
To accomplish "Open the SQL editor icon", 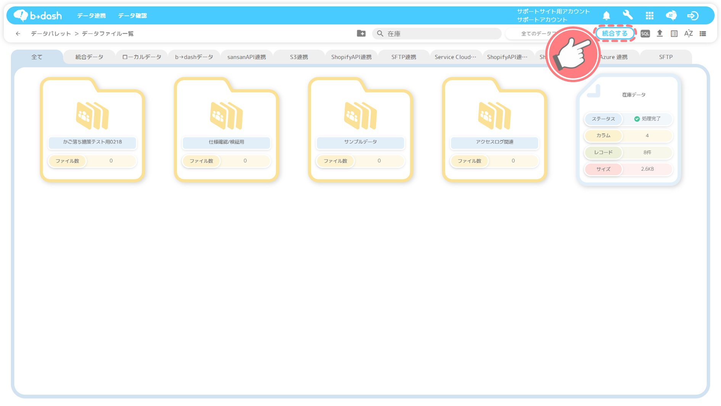I will coord(645,34).
